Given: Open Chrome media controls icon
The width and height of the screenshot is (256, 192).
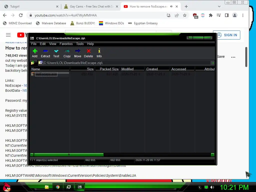Looking at the screenshot, I should tap(218, 15).
